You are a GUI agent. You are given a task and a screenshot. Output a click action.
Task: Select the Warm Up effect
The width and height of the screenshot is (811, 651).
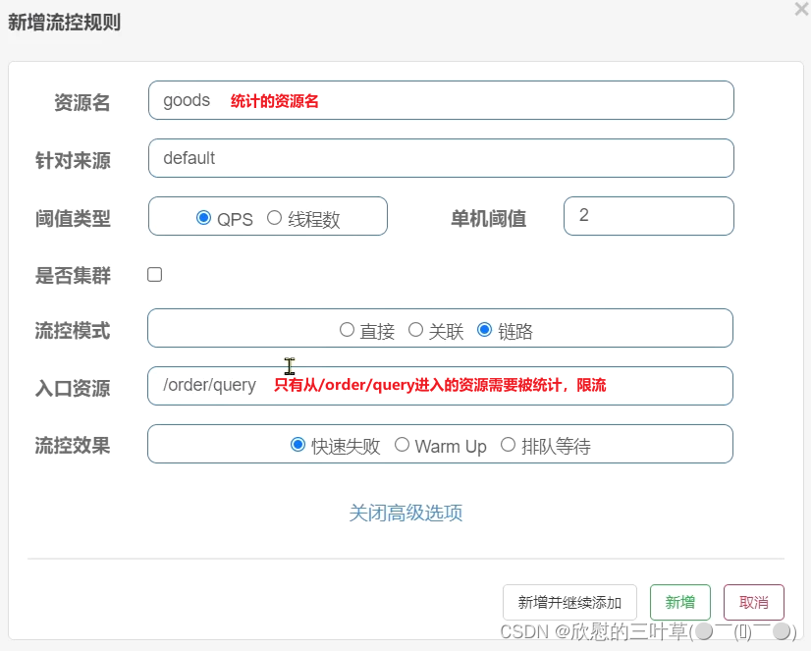(402, 444)
